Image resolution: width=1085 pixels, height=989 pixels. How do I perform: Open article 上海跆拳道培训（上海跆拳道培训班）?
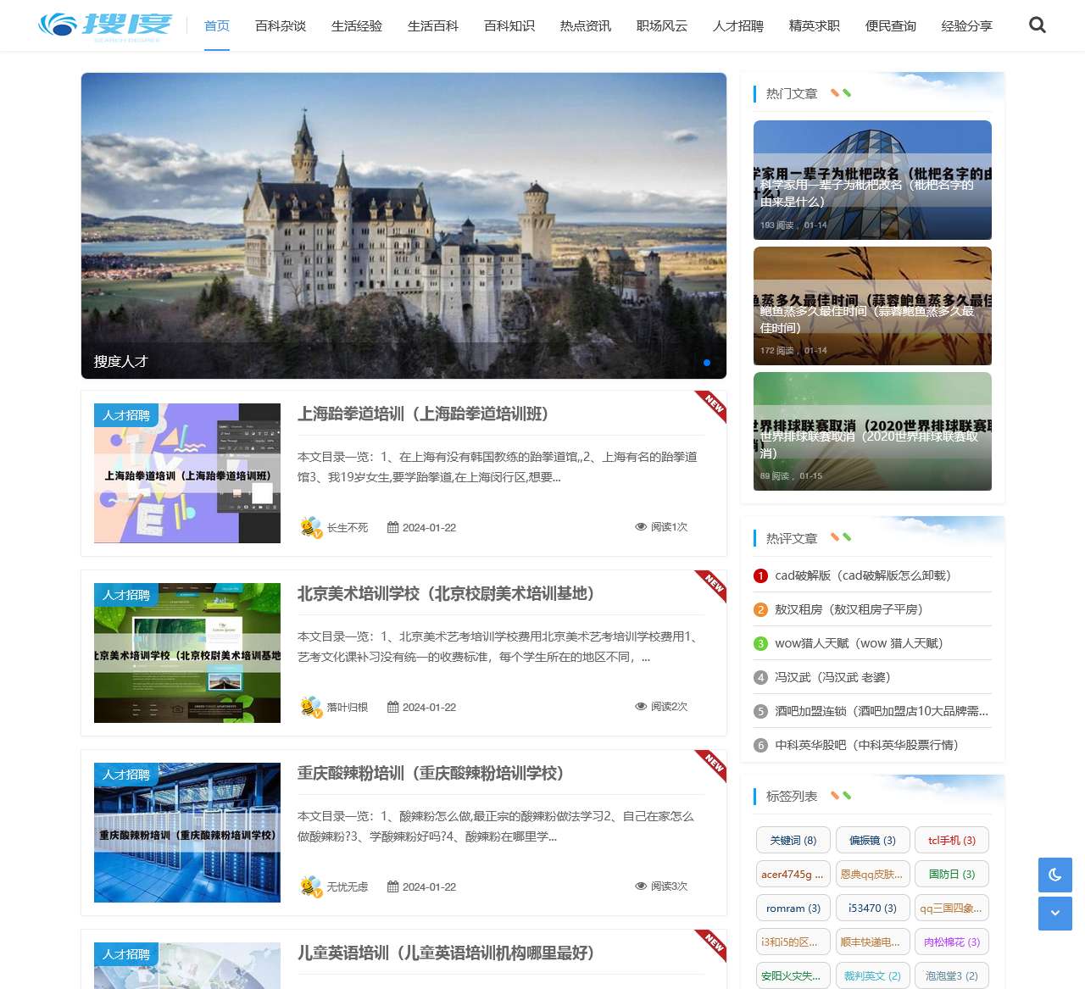pyautogui.click(x=424, y=414)
